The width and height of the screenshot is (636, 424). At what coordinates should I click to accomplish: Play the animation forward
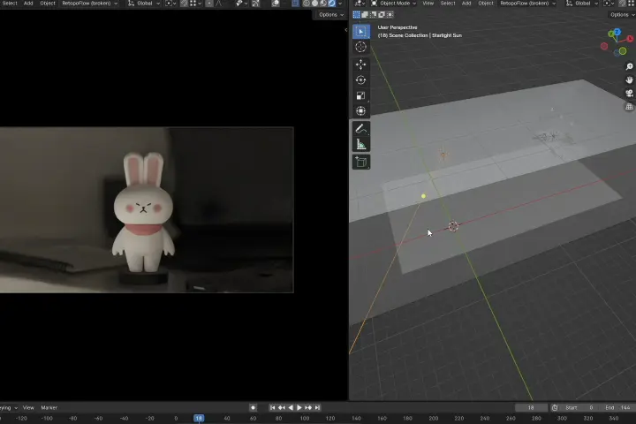pos(299,407)
